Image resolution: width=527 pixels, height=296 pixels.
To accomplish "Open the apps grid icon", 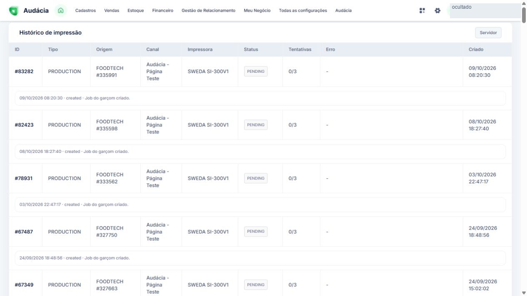I will 422,10.
